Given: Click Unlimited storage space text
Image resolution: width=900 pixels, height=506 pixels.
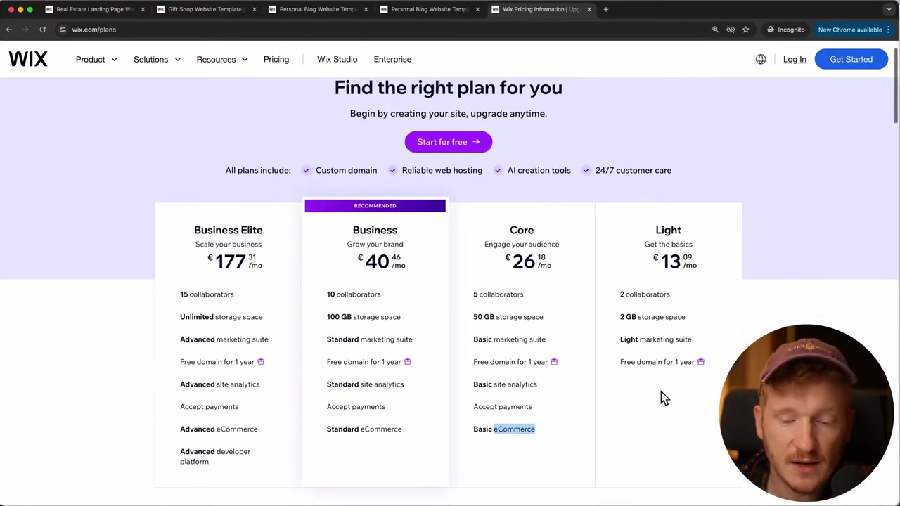Looking at the screenshot, I should click(221, 317).
